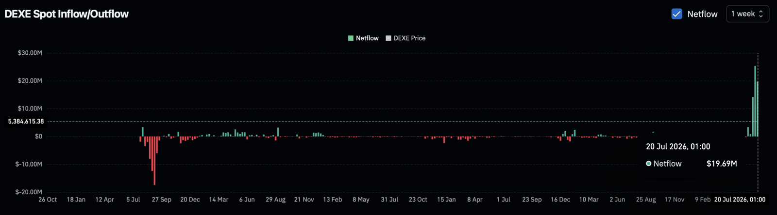
Task: Click the green Netflow legend swatch
Action: point(351,38)
